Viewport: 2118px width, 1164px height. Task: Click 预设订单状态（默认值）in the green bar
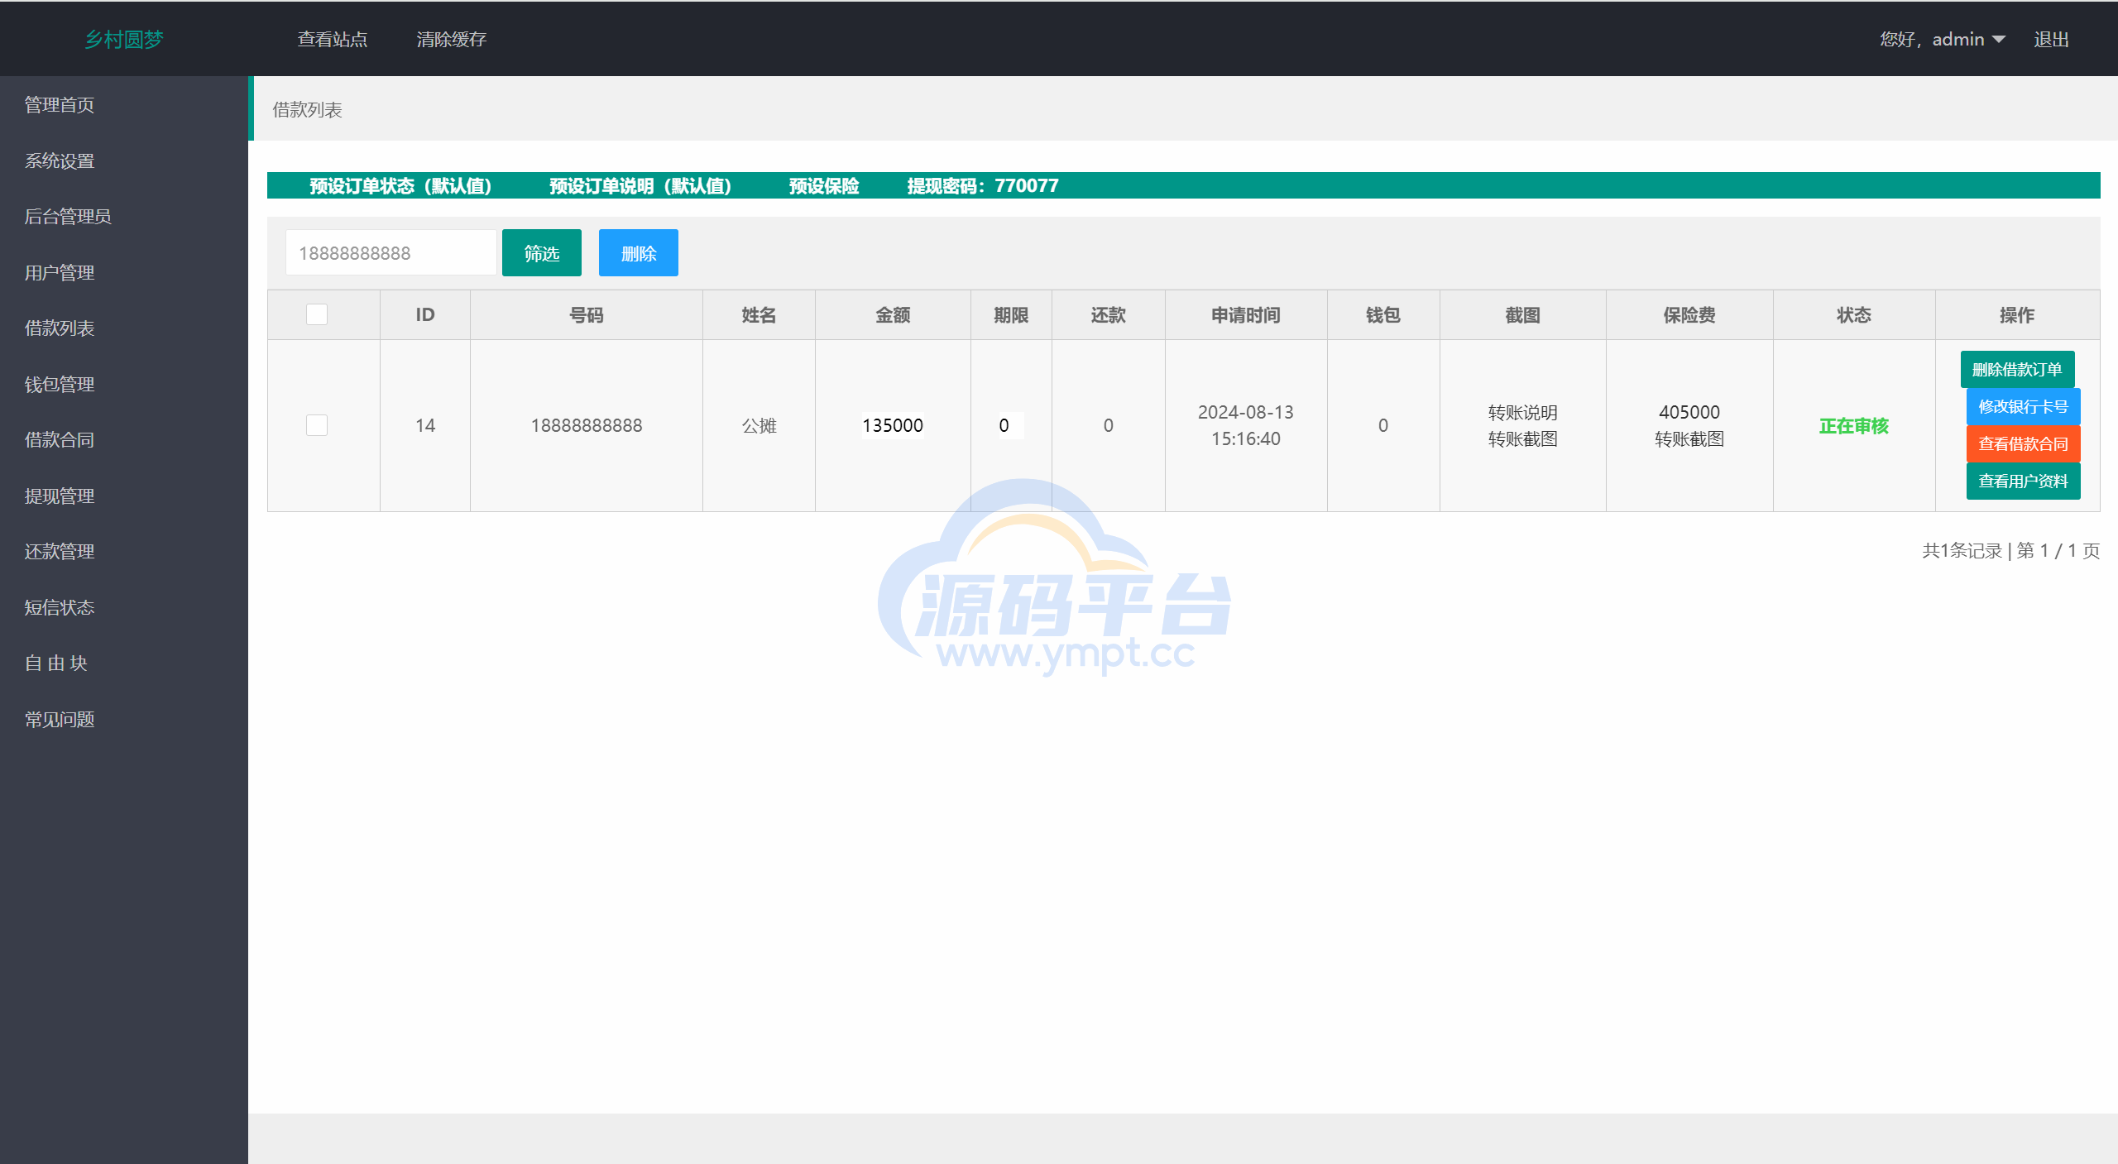pos(401,186)
